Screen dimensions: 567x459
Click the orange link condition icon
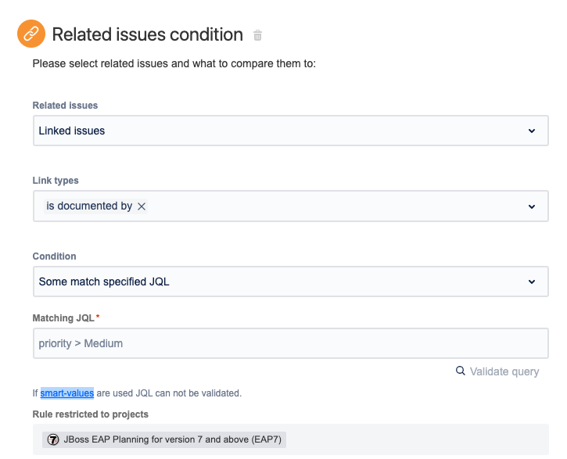(31, 34)
